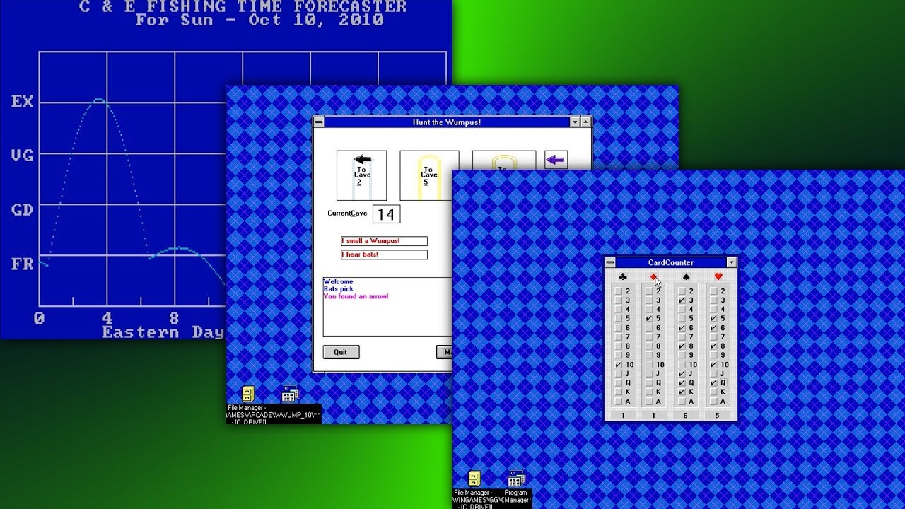905x509 pixels.
Task: Quit the Hunt the Wumpus game
Action: [x=341, y=352]
